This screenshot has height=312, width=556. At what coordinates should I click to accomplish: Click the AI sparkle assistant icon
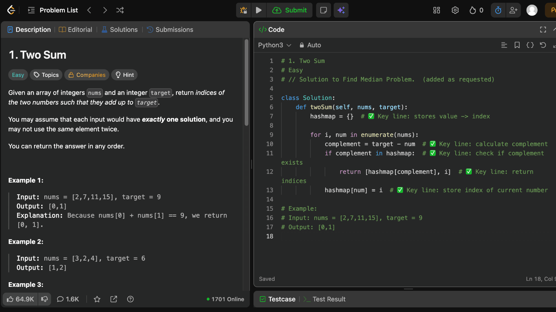[341, 10]
